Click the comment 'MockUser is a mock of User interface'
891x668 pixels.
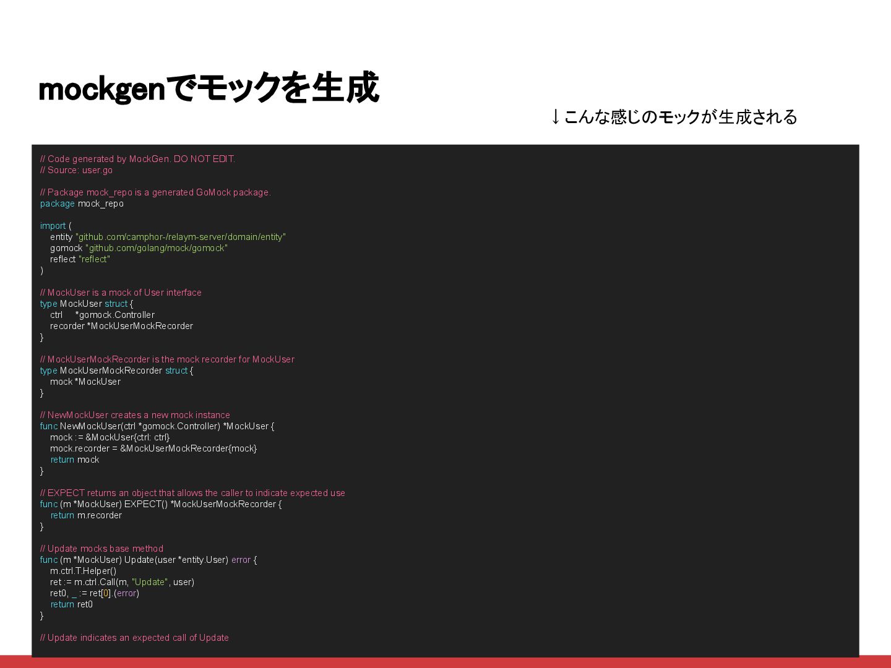coord(121,293)
